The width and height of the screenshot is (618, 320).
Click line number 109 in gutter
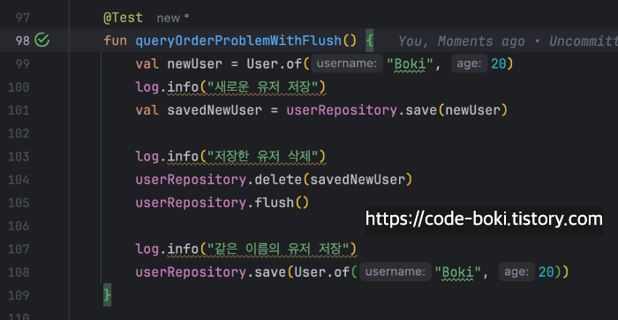pyautogui.click(x=19, y=295)
